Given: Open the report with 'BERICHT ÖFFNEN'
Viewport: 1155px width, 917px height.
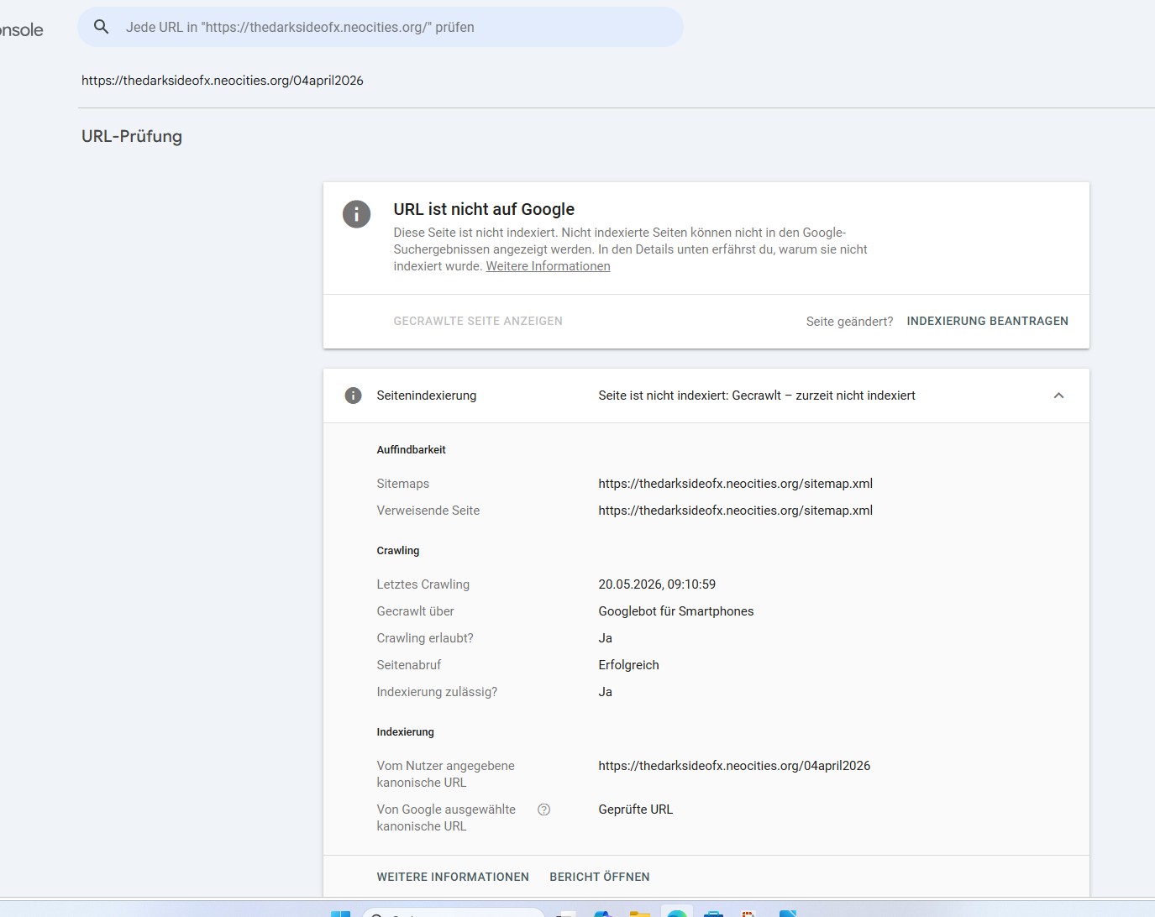Looking at the screenshot, I should click(600, 877).
